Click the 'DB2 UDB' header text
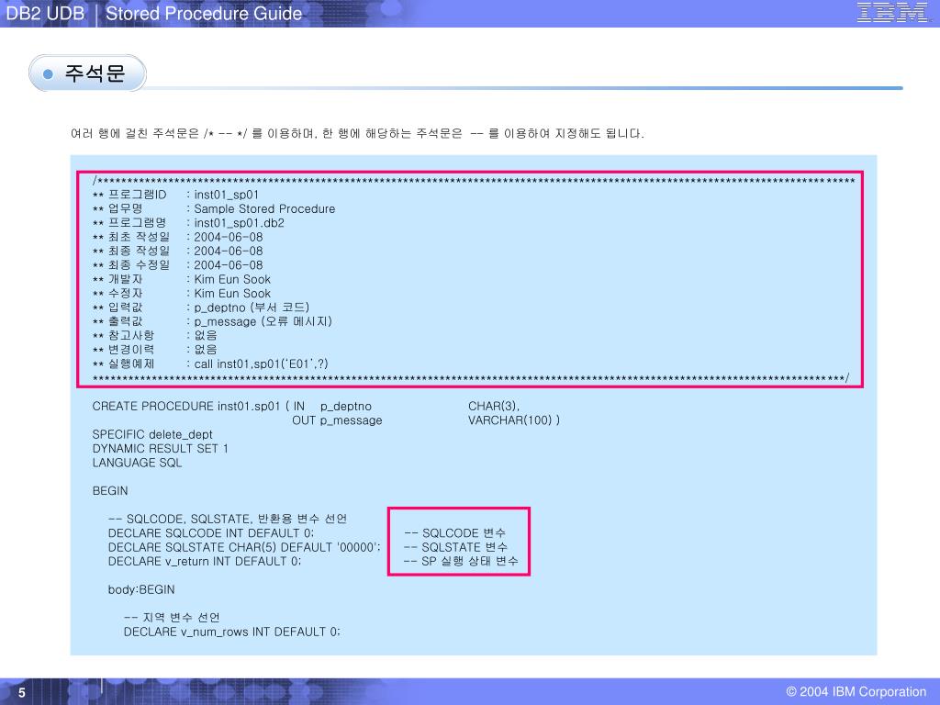 coord(45,13)
